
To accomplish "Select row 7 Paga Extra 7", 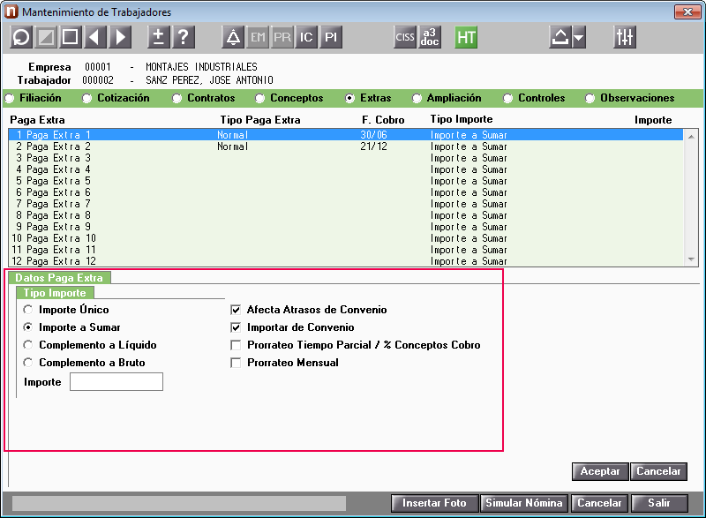I will (345, 204).
